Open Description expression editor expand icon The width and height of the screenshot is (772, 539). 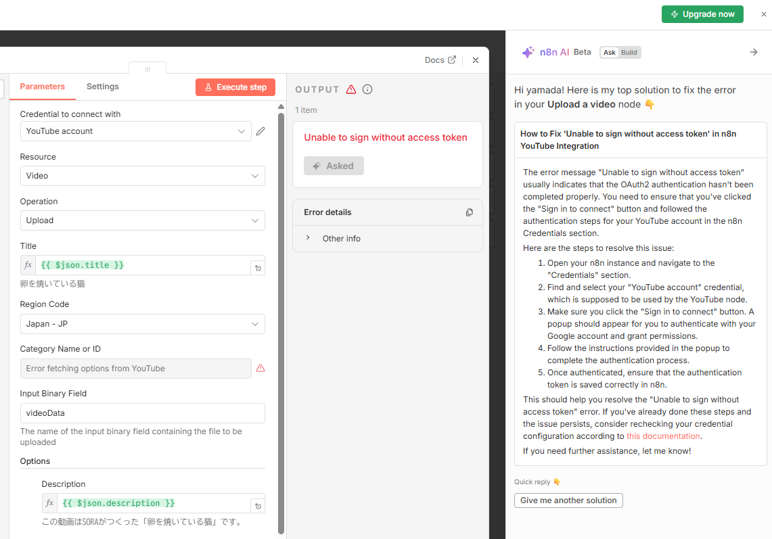click(258, 506)
